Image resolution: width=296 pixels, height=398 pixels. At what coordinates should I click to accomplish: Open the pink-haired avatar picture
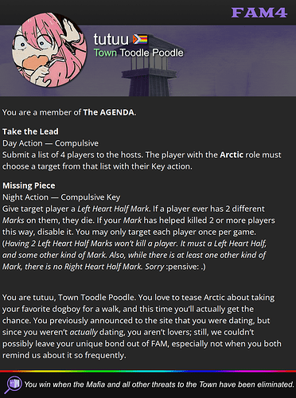pos(49,50)
